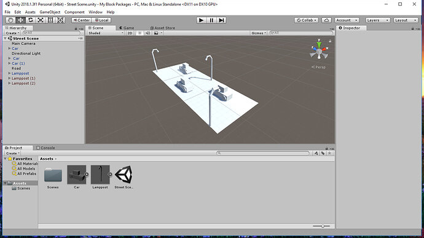Start Play mode

[x=201, y=20]
